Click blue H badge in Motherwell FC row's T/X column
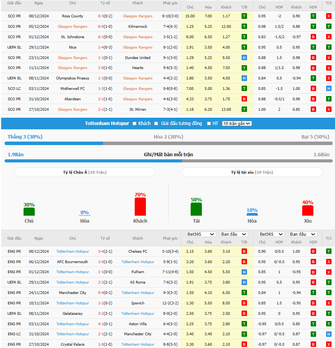This screenshot has height=348, width=335. point(328,89)
